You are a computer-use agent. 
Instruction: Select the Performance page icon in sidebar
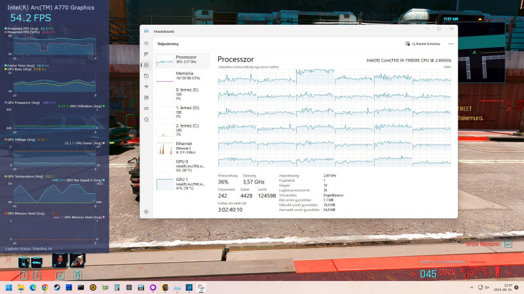[x=146, y=65]
